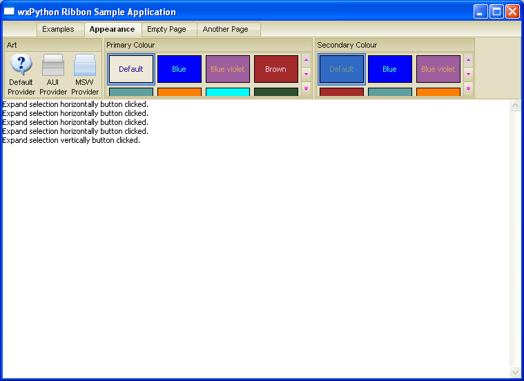Viewport: 524px width, 381px height.
Task: Pick Blue in Primary Colour gallery
Action: pyautogui.click(x=179, y=69)
